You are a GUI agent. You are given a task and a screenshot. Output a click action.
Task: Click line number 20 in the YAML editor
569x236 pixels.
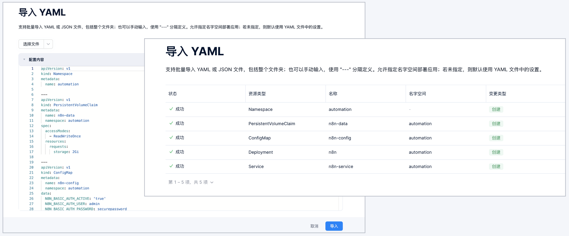click(31, 167)
